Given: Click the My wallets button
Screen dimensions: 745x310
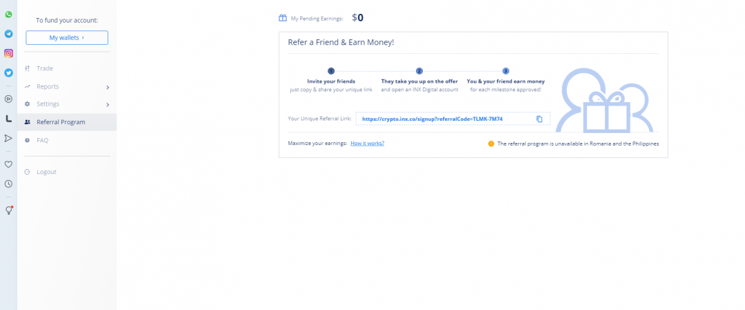Looking at the screenshot, I should pyautogui.click(x=67, y=37).
